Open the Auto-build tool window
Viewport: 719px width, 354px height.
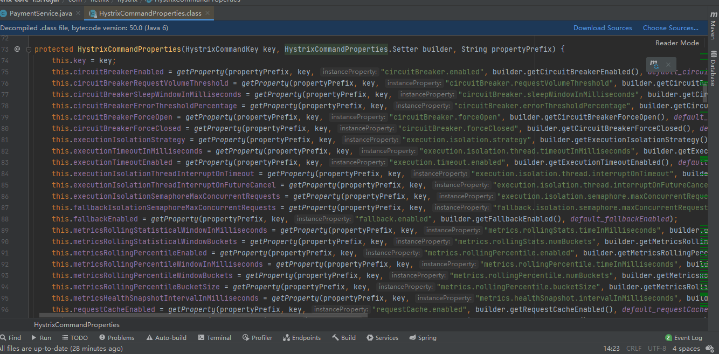167,338
